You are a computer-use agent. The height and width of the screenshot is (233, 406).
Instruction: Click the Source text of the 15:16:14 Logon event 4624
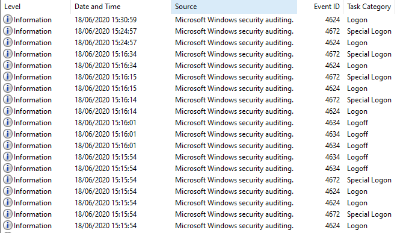[x=234, y=111]
